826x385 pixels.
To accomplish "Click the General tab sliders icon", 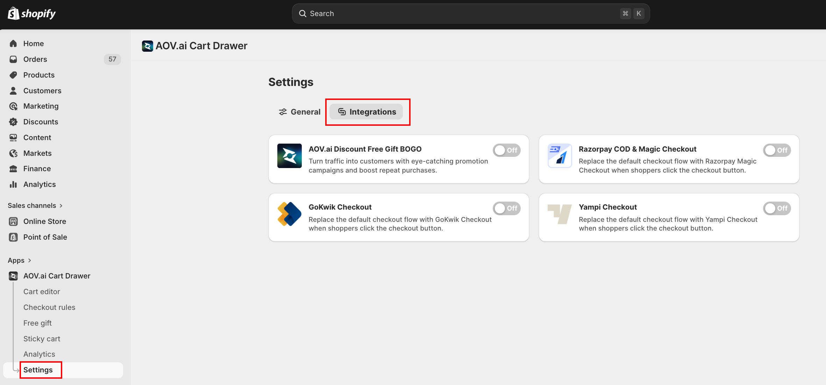I will (x=283, y=112).
